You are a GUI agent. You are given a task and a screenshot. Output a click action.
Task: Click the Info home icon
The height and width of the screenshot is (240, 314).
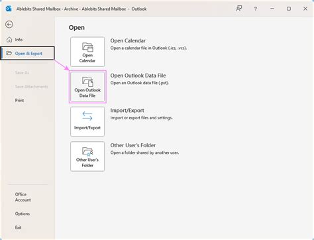9,40
